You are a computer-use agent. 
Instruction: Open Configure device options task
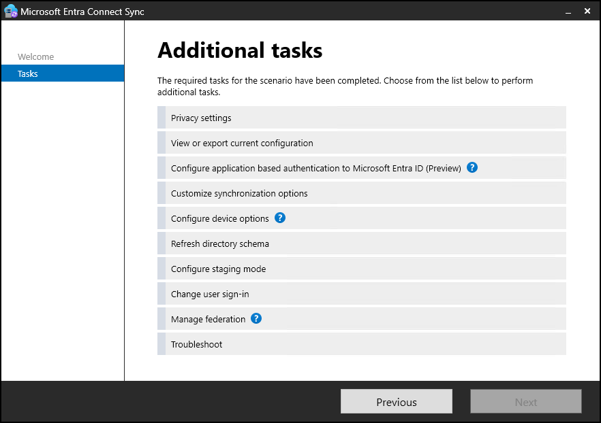219,219
